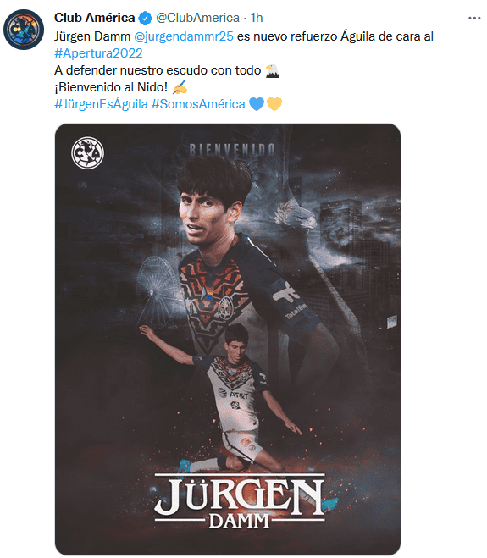The height and width of the screenshot is (558, 487).
Task: Click the blue heart emoji
Action: tap(257, 104)
